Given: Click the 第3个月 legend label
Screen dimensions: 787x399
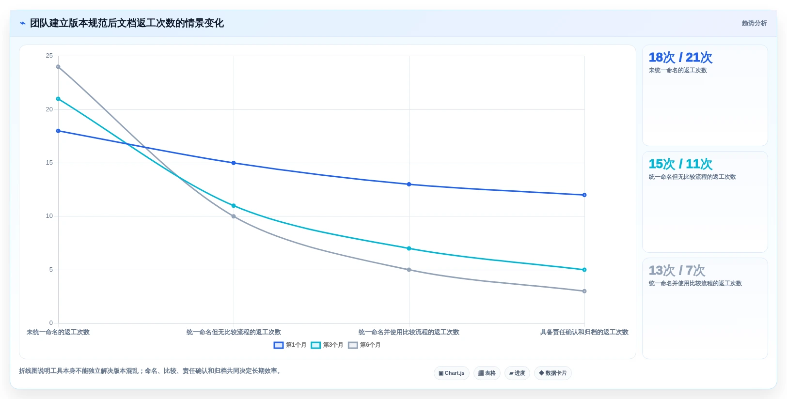Looking at the screenshot, I should point(333,345).
